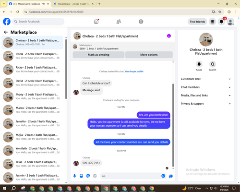Screen dimensions: 240x192
Task: Attach a photo using the image icon
Action: pyautogui.click(x=81, y=176)
